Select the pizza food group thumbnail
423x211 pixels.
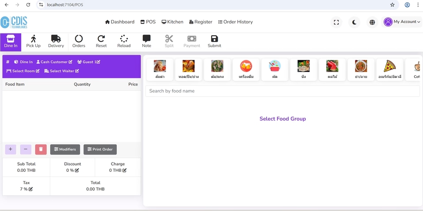[390, 70]
